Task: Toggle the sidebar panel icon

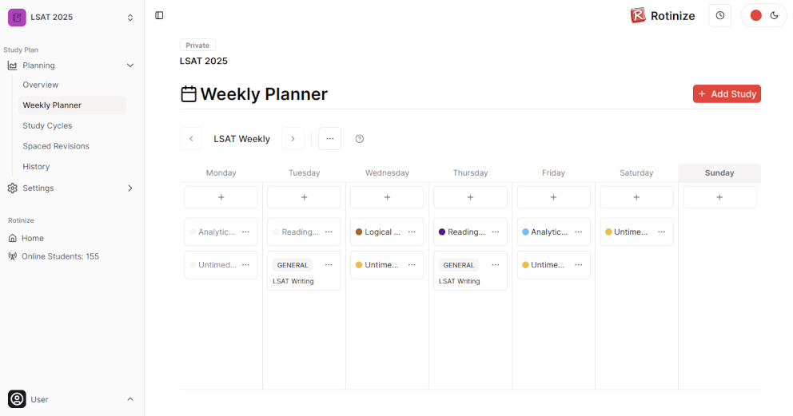Action: (x=159, y=16)
